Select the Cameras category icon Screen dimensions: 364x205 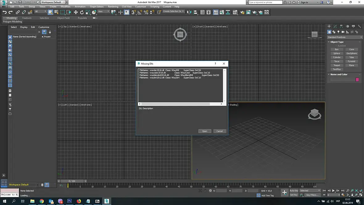click(x=343, y=32)
